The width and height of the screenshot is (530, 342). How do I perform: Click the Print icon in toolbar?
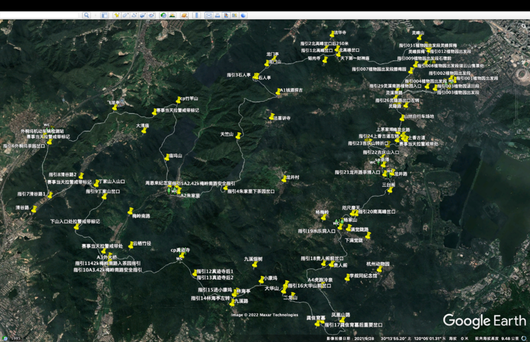pyautogui.click(x=217, y=15)
